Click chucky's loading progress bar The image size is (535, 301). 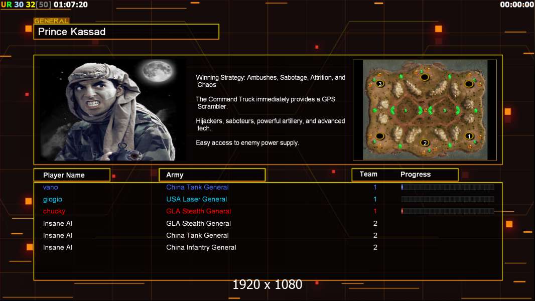click(x=448, y=211)
